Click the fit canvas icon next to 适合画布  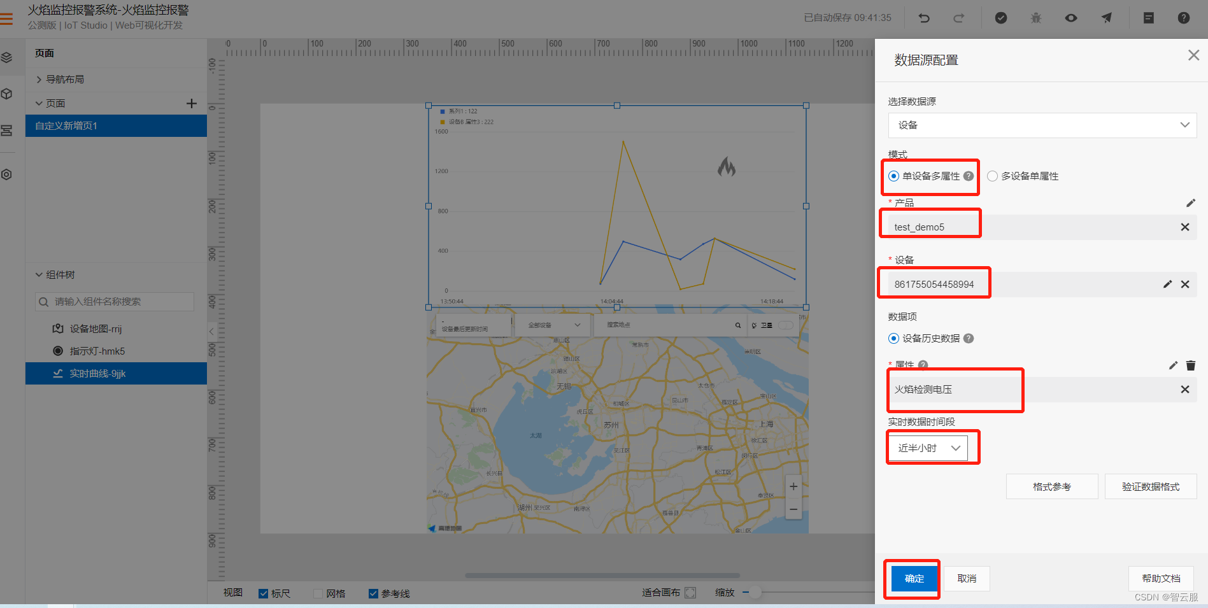click(690, 592)
